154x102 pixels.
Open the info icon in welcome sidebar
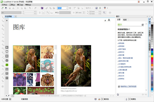click(7, 61)
